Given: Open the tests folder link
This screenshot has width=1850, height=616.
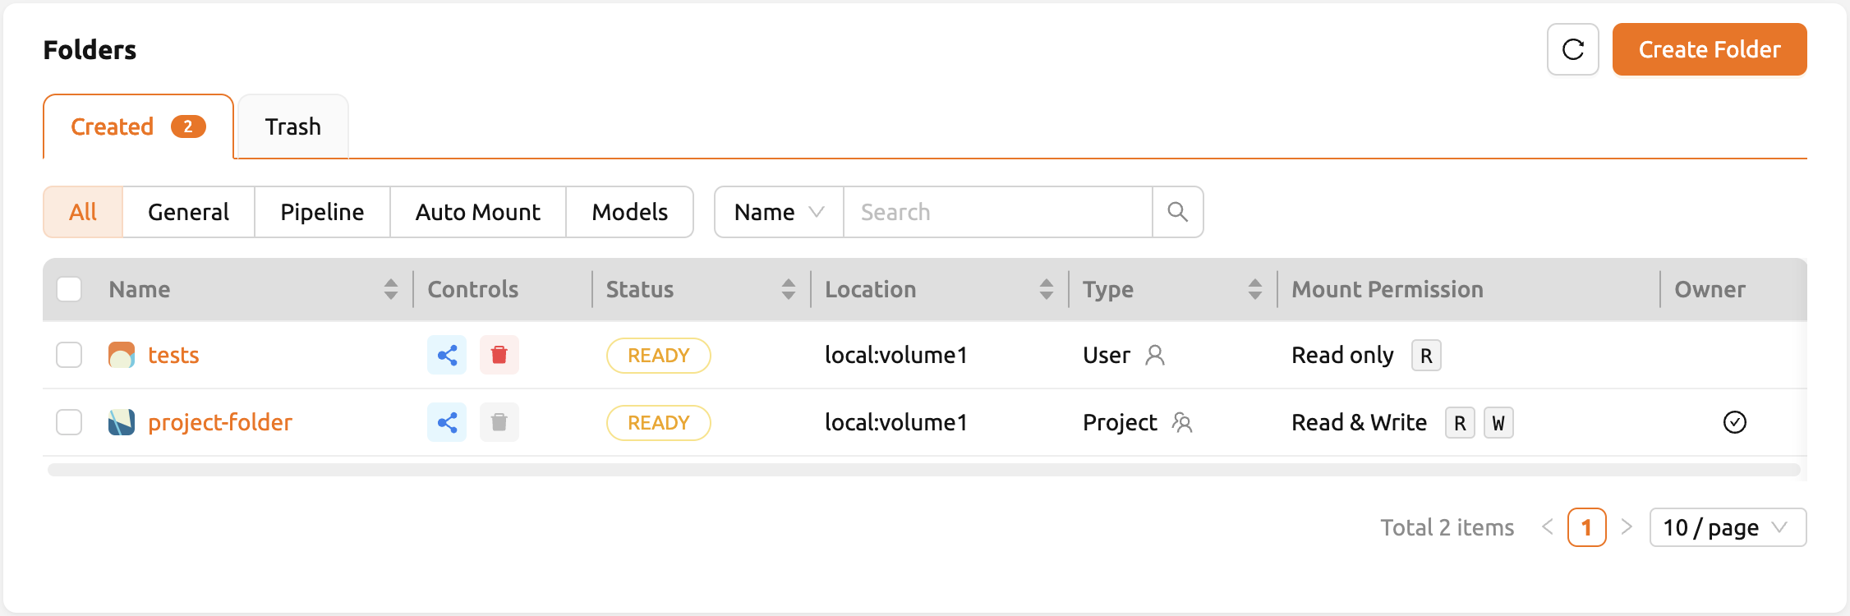Looking at the screenshot, I should tap(173, 355).
